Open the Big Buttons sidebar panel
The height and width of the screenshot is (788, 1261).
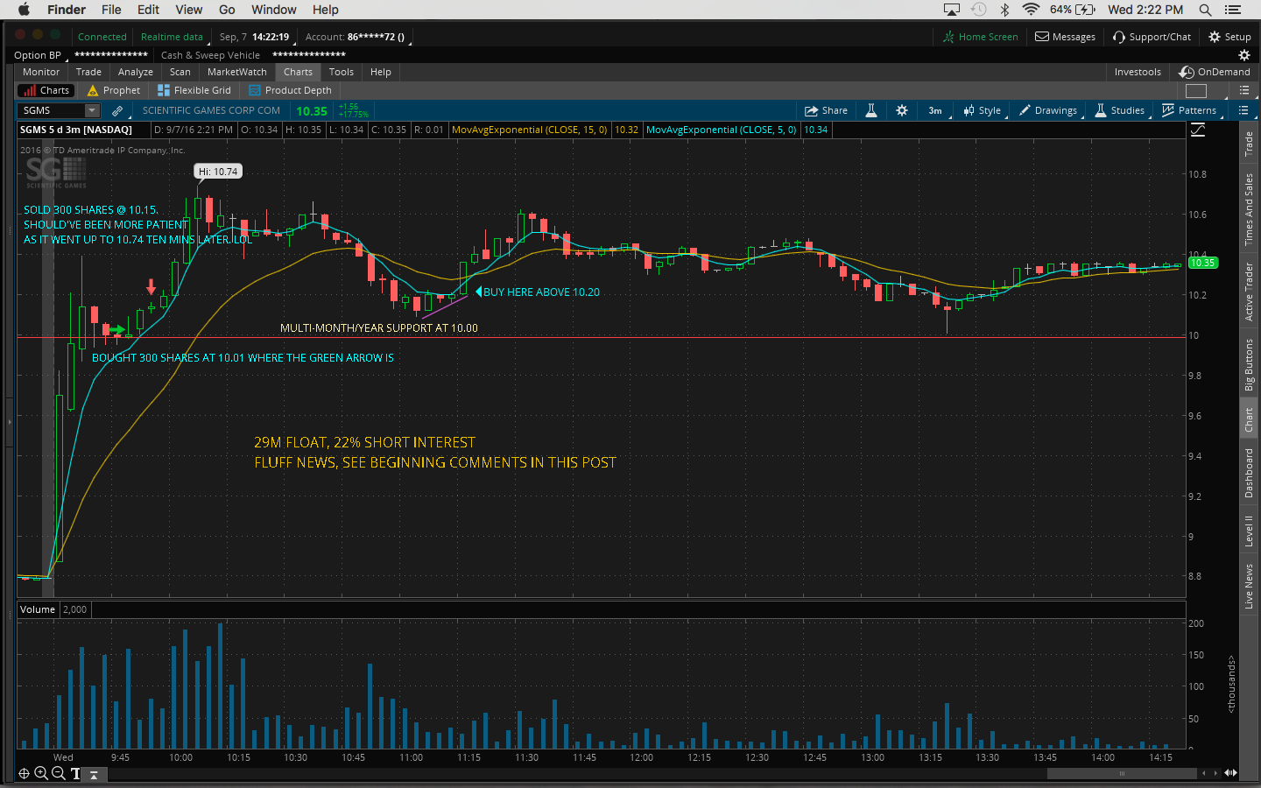pos(1249,365)
